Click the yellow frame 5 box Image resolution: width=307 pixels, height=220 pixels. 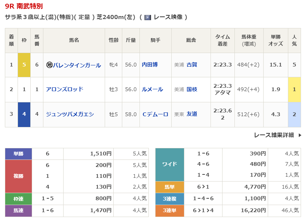24,65
